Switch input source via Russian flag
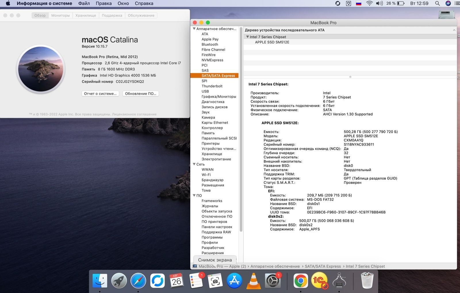The height and width of the screenshot is (293, 460). [359, 3]
